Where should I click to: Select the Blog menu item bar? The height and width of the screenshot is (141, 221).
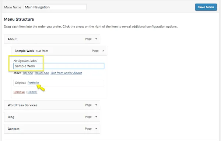52,117
